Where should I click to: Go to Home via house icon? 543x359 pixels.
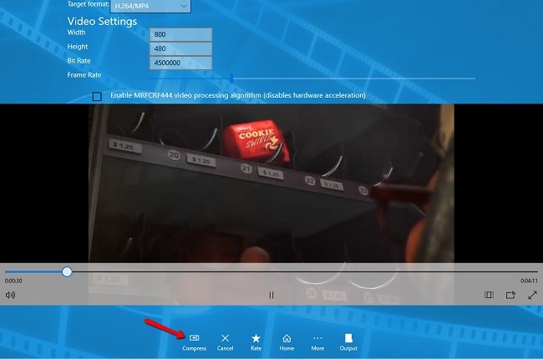click(x=287, y=338)
